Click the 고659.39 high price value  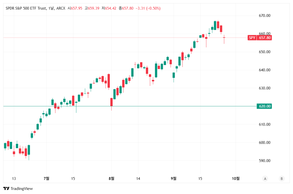click(92, 8)
